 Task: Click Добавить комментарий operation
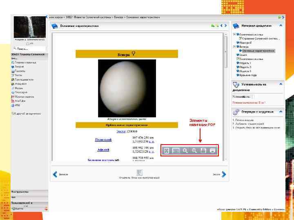click(x=250, y=124)
